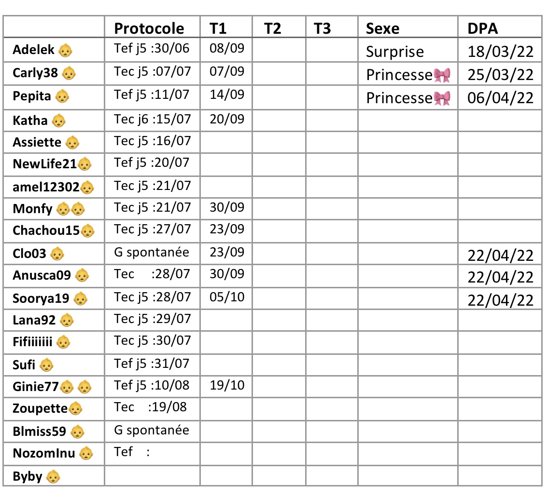Click the baby emoji next to Byby
Viewport: 547px width, 499px height.
click(x=53, y=477)
